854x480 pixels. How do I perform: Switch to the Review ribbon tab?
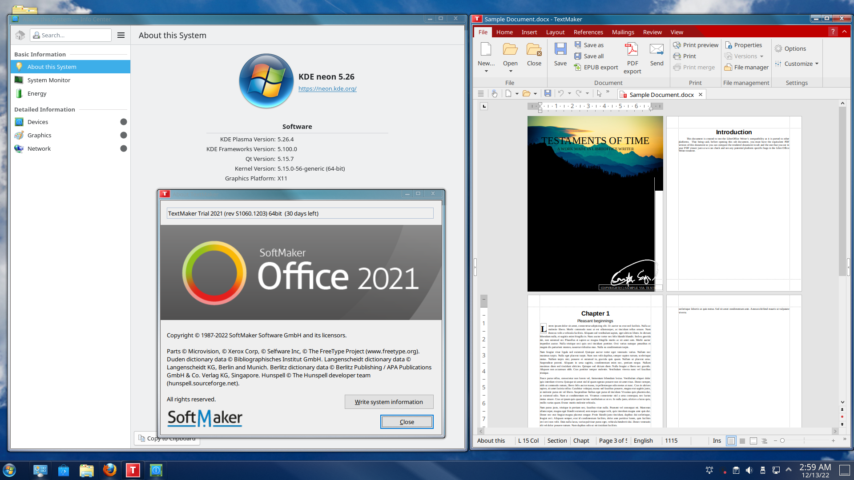[x=652, y=32]
